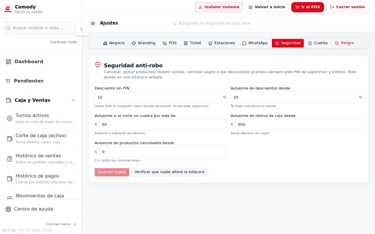Click the TACOS EL GÜERO business name
375x234 pixels.
coord(29,12)
